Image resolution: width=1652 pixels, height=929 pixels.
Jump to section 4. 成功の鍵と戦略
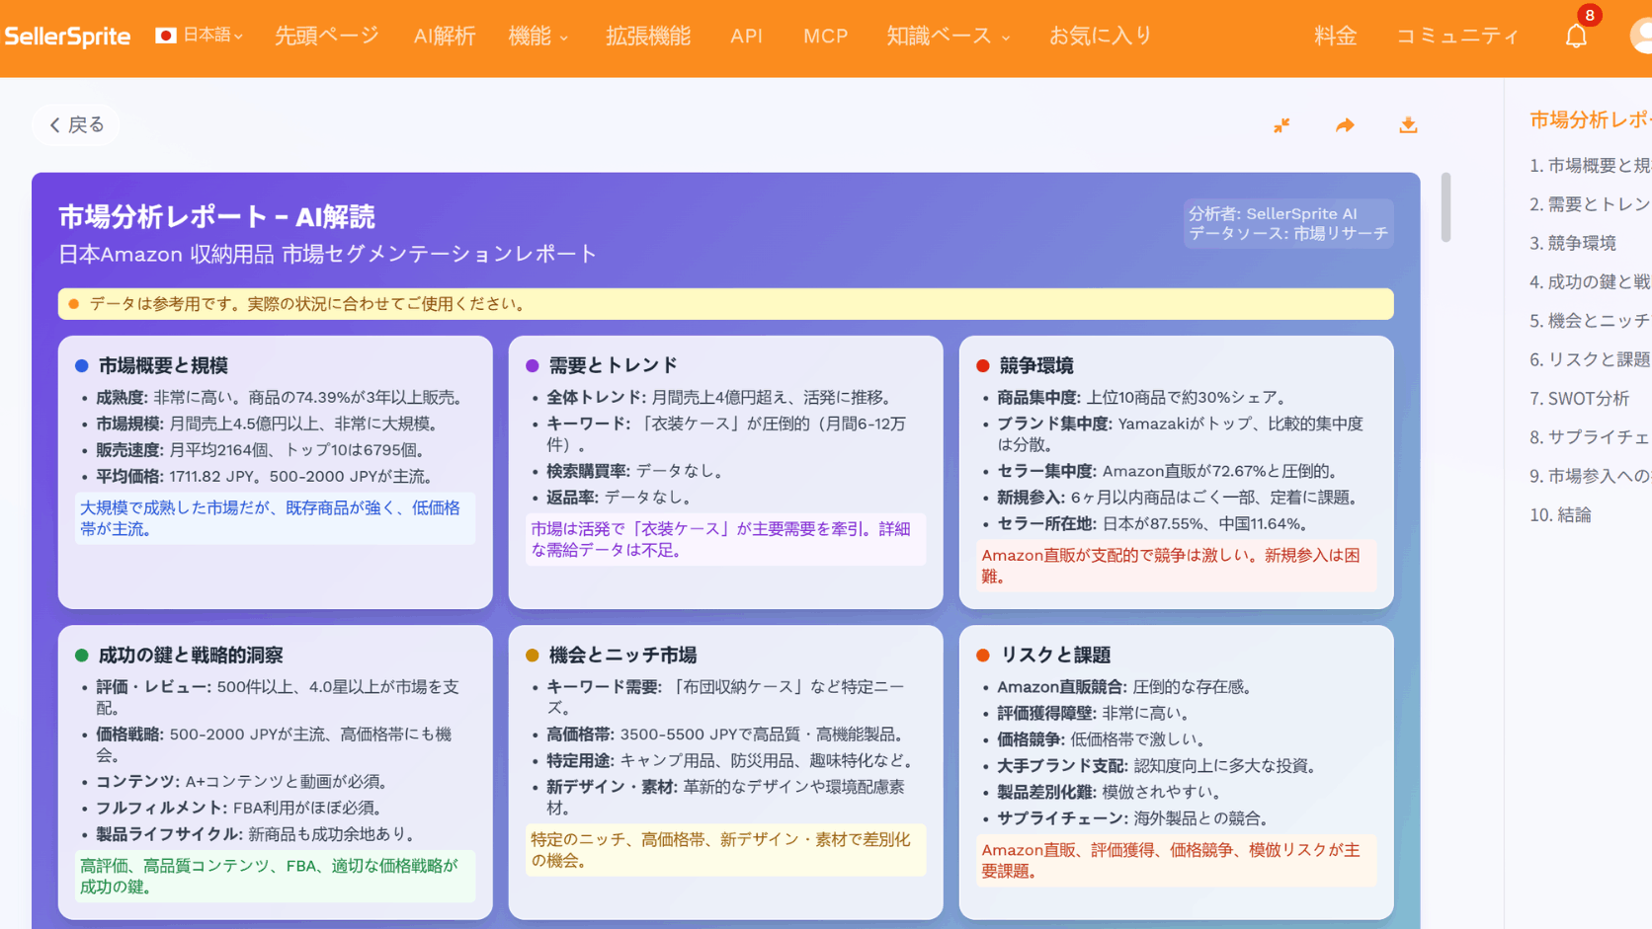[1590, 282]
